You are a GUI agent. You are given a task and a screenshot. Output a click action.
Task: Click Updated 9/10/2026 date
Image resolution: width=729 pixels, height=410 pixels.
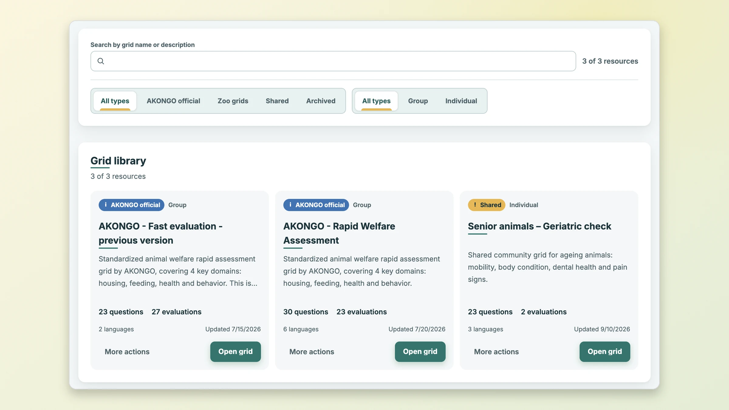pyautogui.click(x=602, y=329)
